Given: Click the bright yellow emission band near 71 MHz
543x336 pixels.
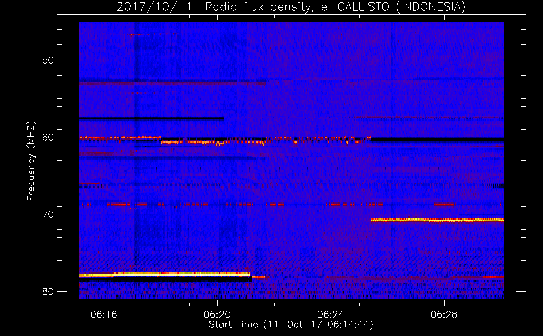Looking at the screenshot, I should tap(437, 220).
